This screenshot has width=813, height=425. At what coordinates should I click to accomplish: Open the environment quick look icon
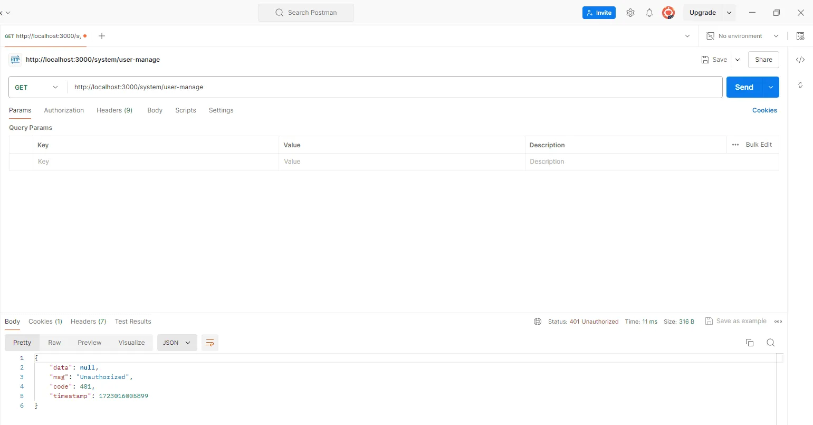tap(800, 36)
